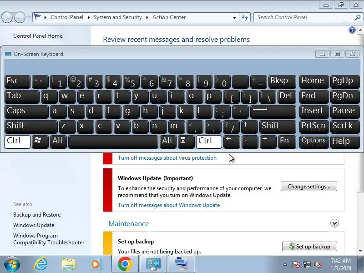The image size is (364, 273).
Task: Click the On-Screen Keyboard title icon
Action: pos(8,54)
